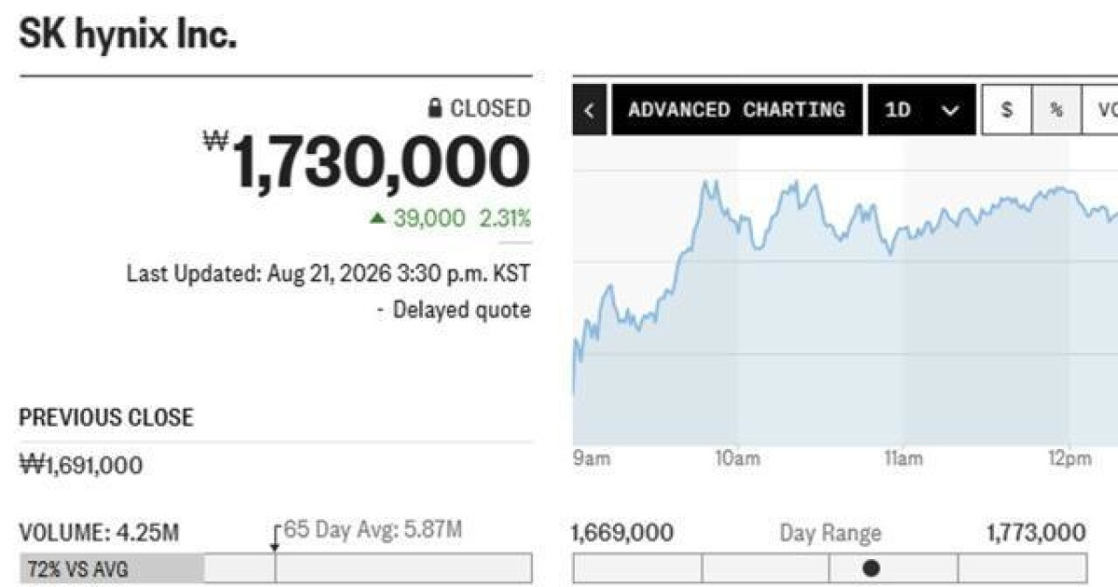Click the Delayed quote note
Screen dimensions: 1118x587
pyautogui.click(x=454, y=309)
